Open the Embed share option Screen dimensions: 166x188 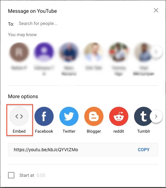19,116
